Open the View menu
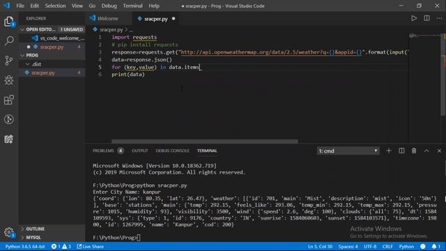 tap(77, 6)
